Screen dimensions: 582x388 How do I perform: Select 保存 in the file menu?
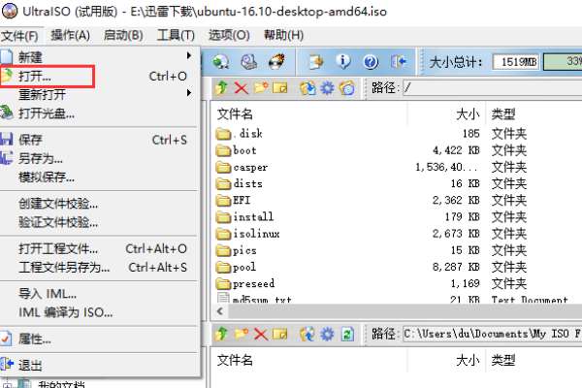point(99,140)
